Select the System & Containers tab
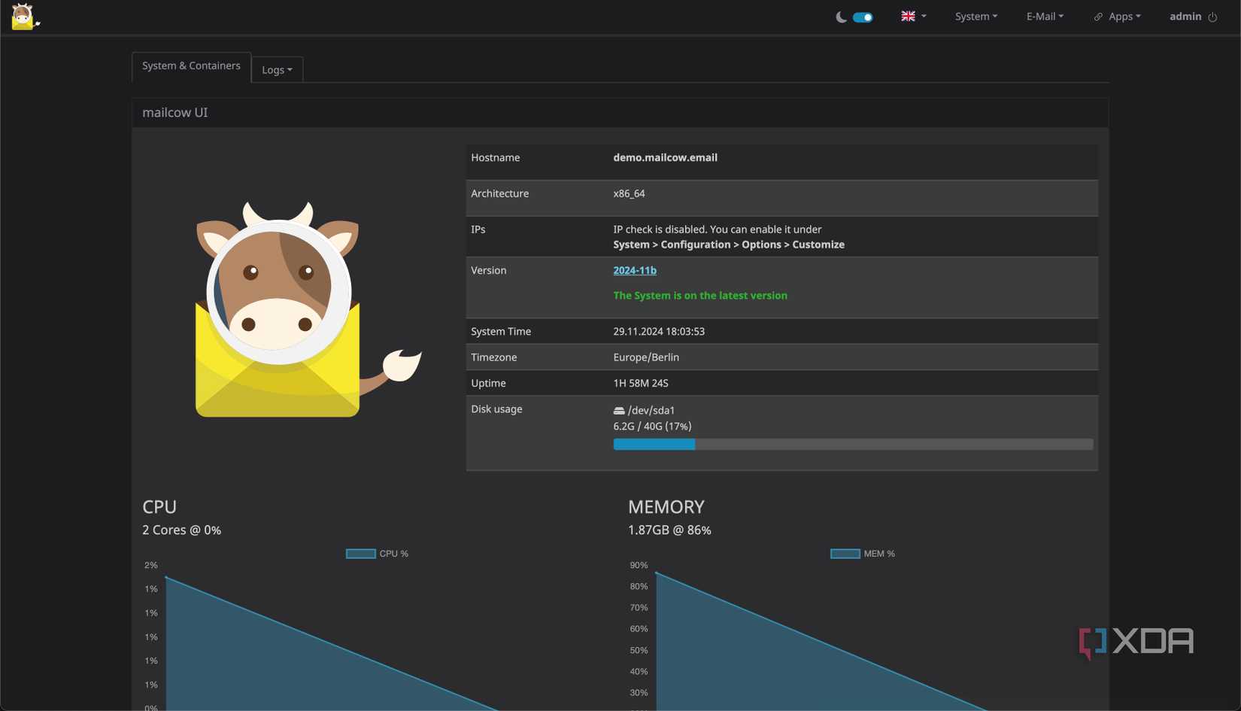This screenshot has width=1241, height=711. (x=191, y=66)
